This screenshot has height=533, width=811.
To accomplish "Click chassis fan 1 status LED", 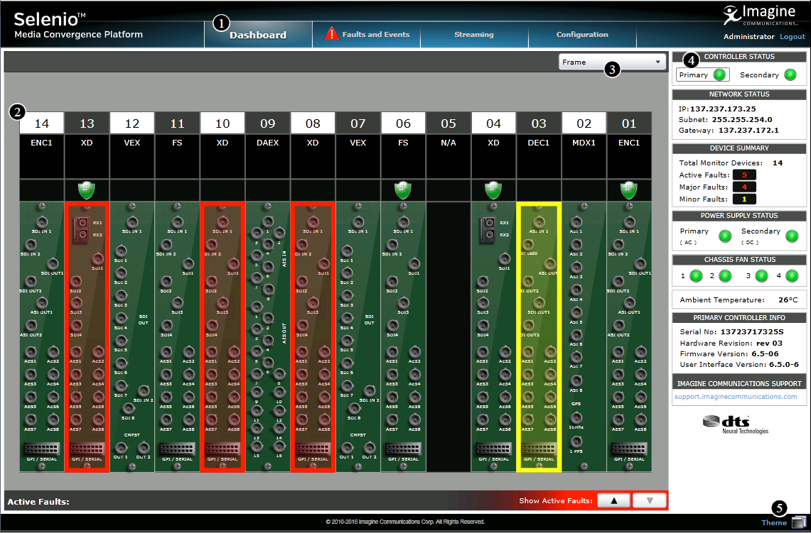I will (696, 276).
